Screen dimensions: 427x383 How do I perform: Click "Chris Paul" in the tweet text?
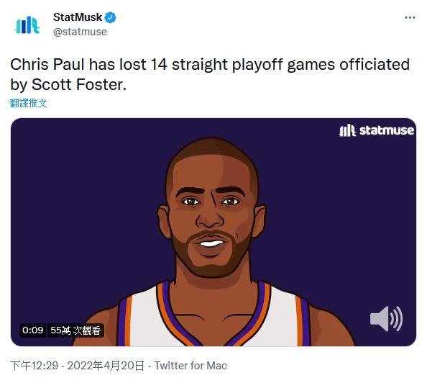click(47, 65)
